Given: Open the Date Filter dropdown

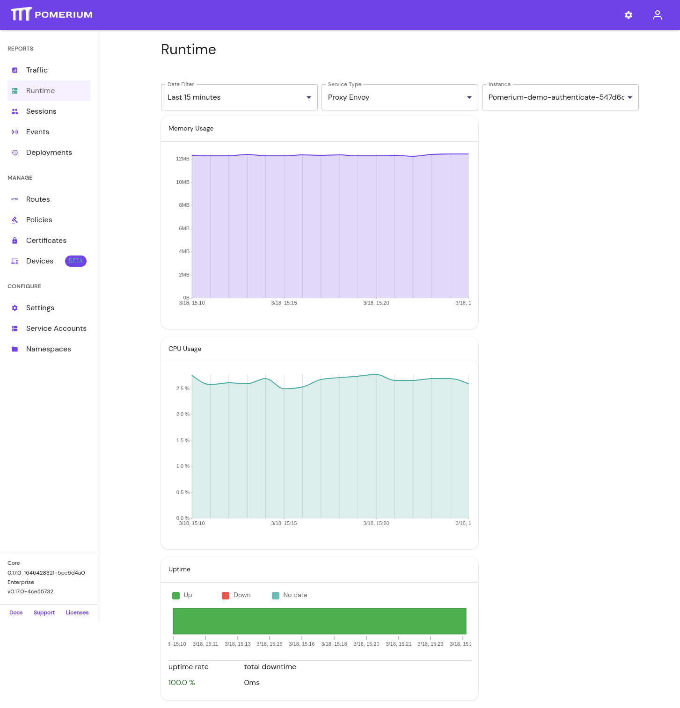Looking at the screenshot, I should click(x=239, y=97).
